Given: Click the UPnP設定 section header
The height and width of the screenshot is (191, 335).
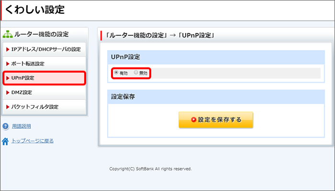Looking at the screenshot, I should 216,57.
